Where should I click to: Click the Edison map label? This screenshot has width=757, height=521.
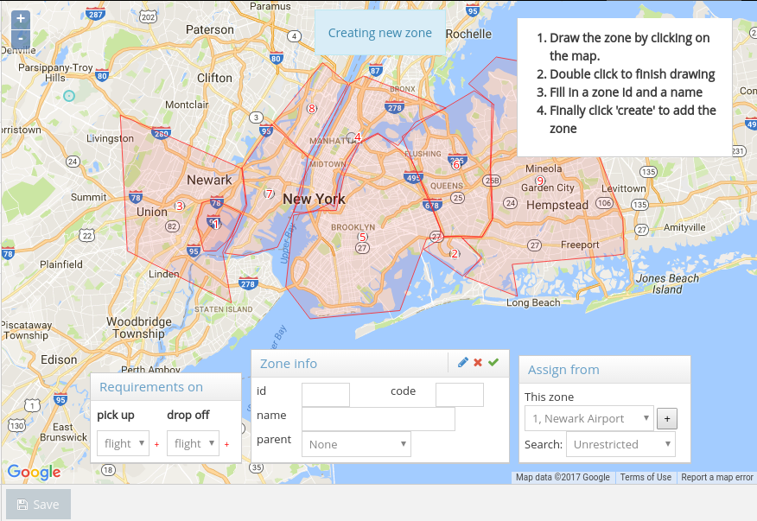[x=59, y=359]
